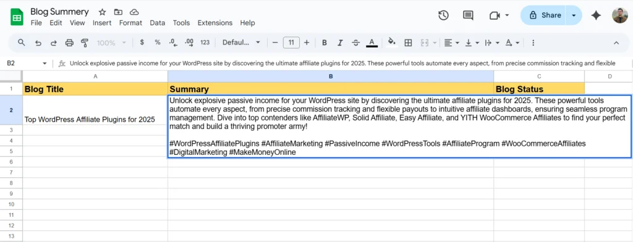Click the select-all corner box
Viewport: 633px width, 242px height.
(11, 76)
